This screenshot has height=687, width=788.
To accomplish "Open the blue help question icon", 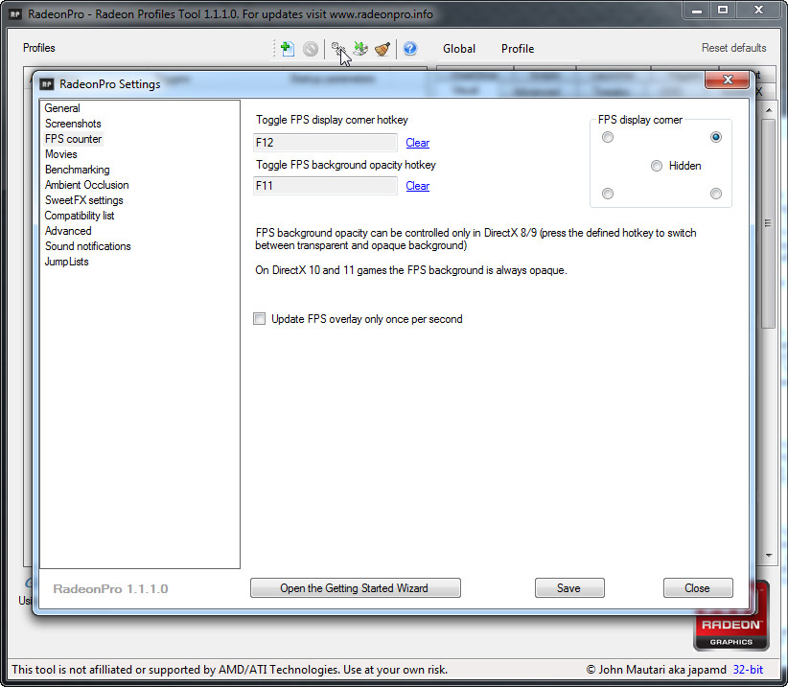I will coord(410,48).
